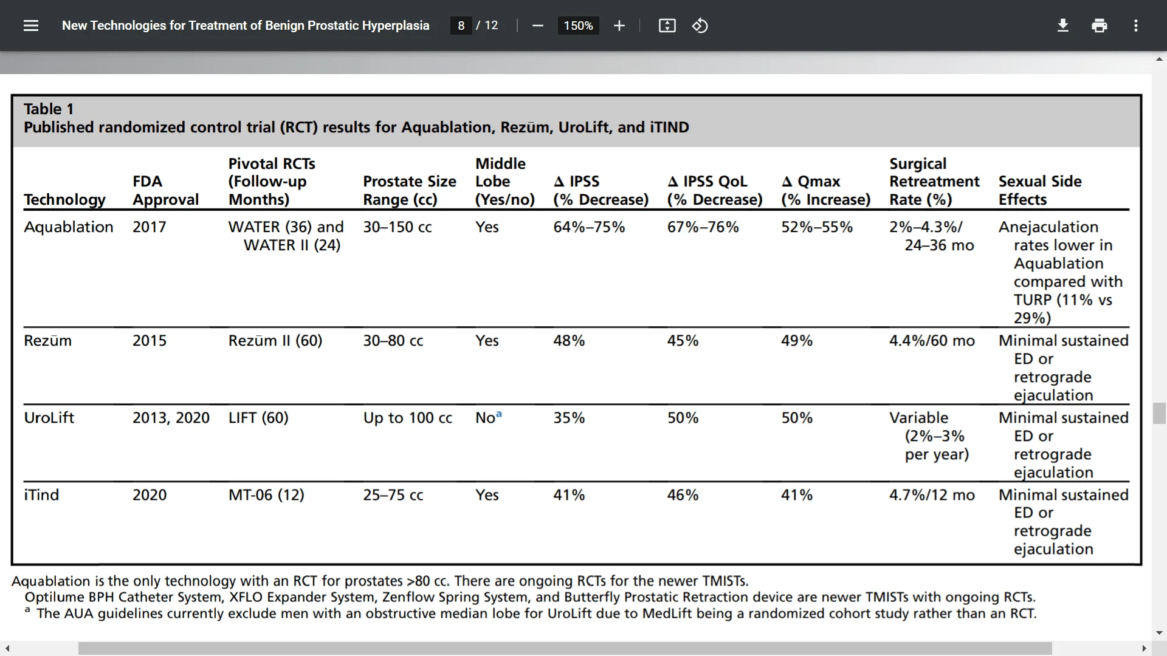This screenshot has width=1167, height=656.
Task: Click the 'FDA Approval' column header
Action: tap(165, 190)
